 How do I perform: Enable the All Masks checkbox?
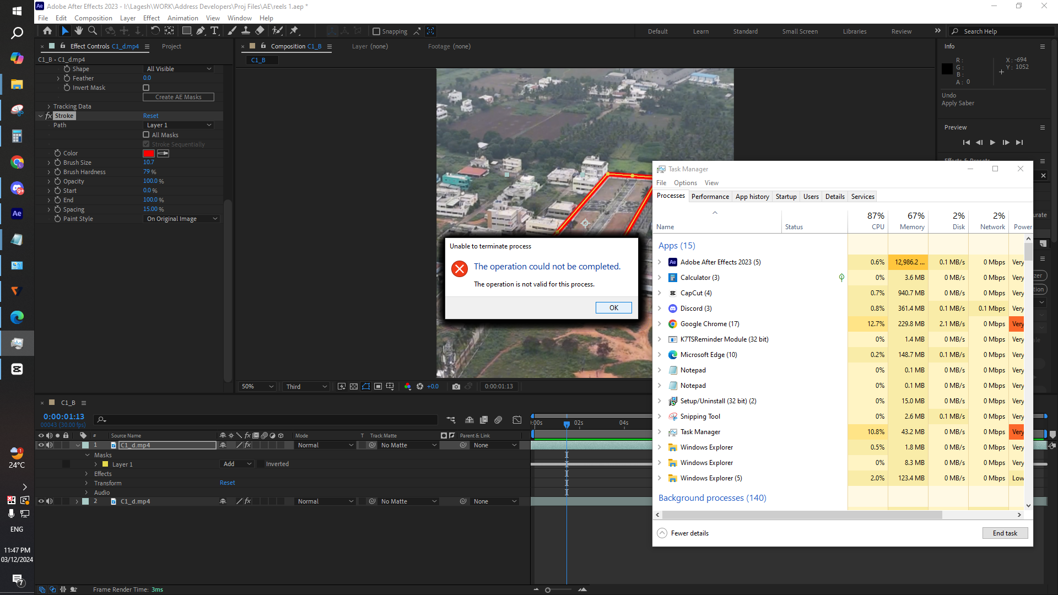point(146,135)
